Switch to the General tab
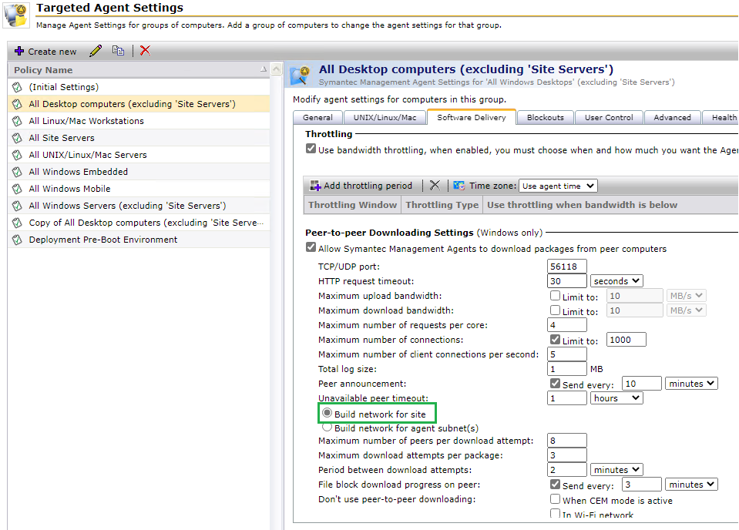739x530 pixels. point(317,118)
